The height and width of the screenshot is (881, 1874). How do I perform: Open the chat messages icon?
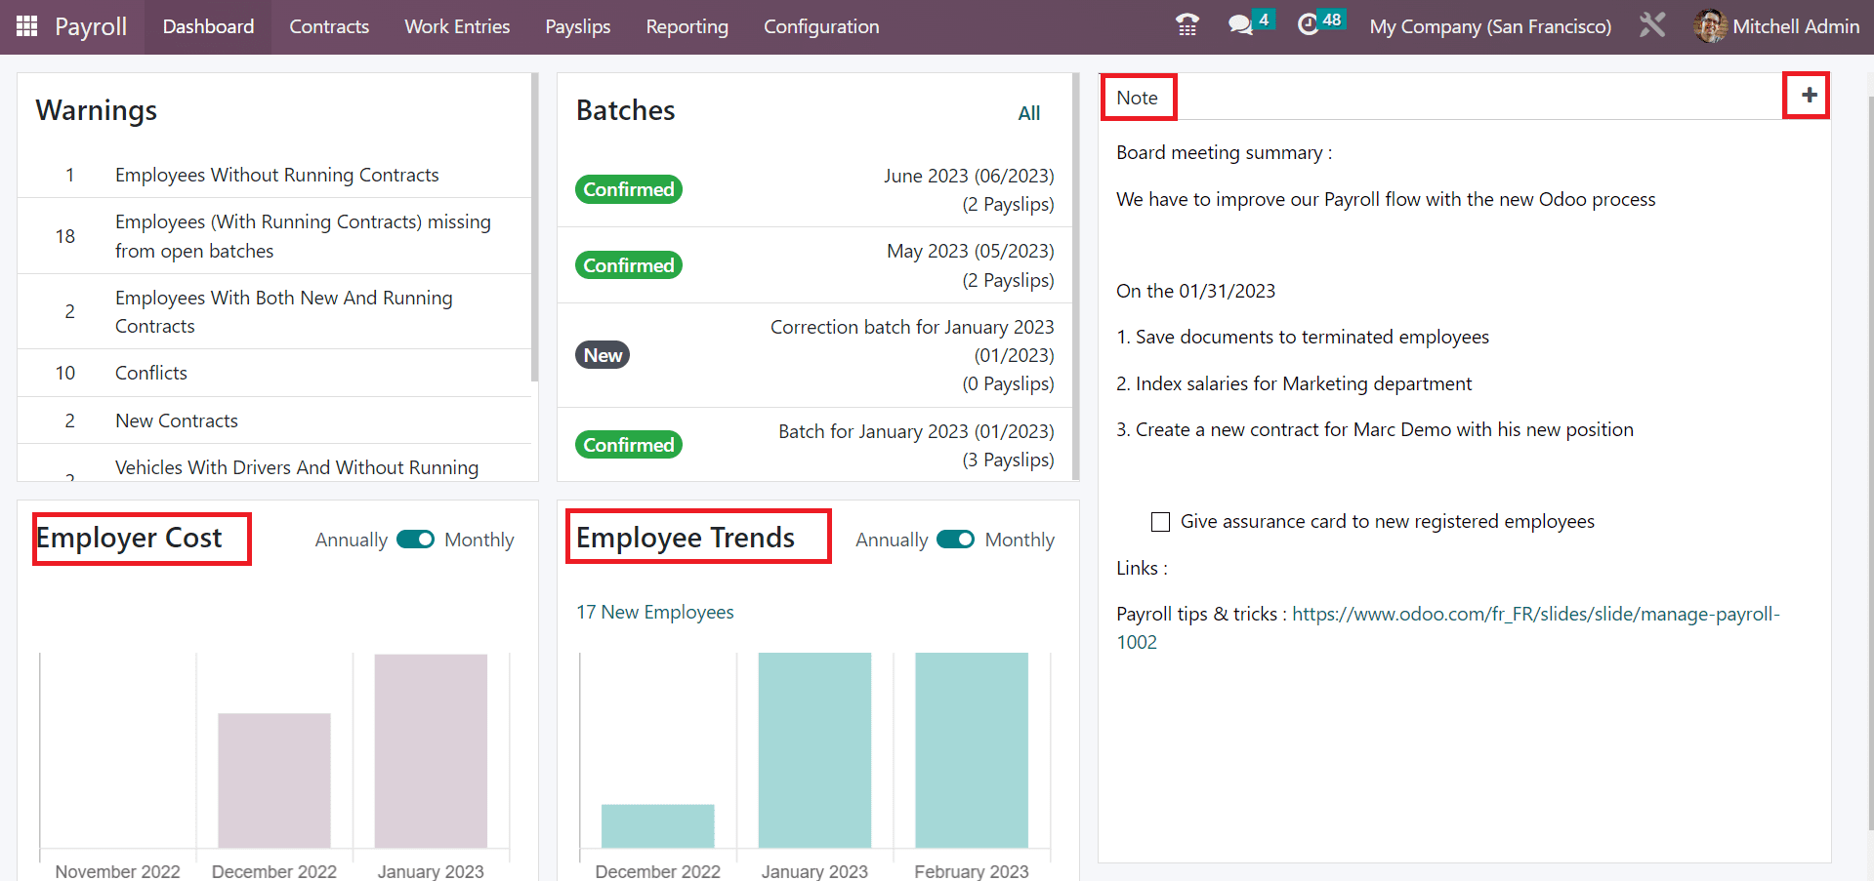tap(1240, 25)
